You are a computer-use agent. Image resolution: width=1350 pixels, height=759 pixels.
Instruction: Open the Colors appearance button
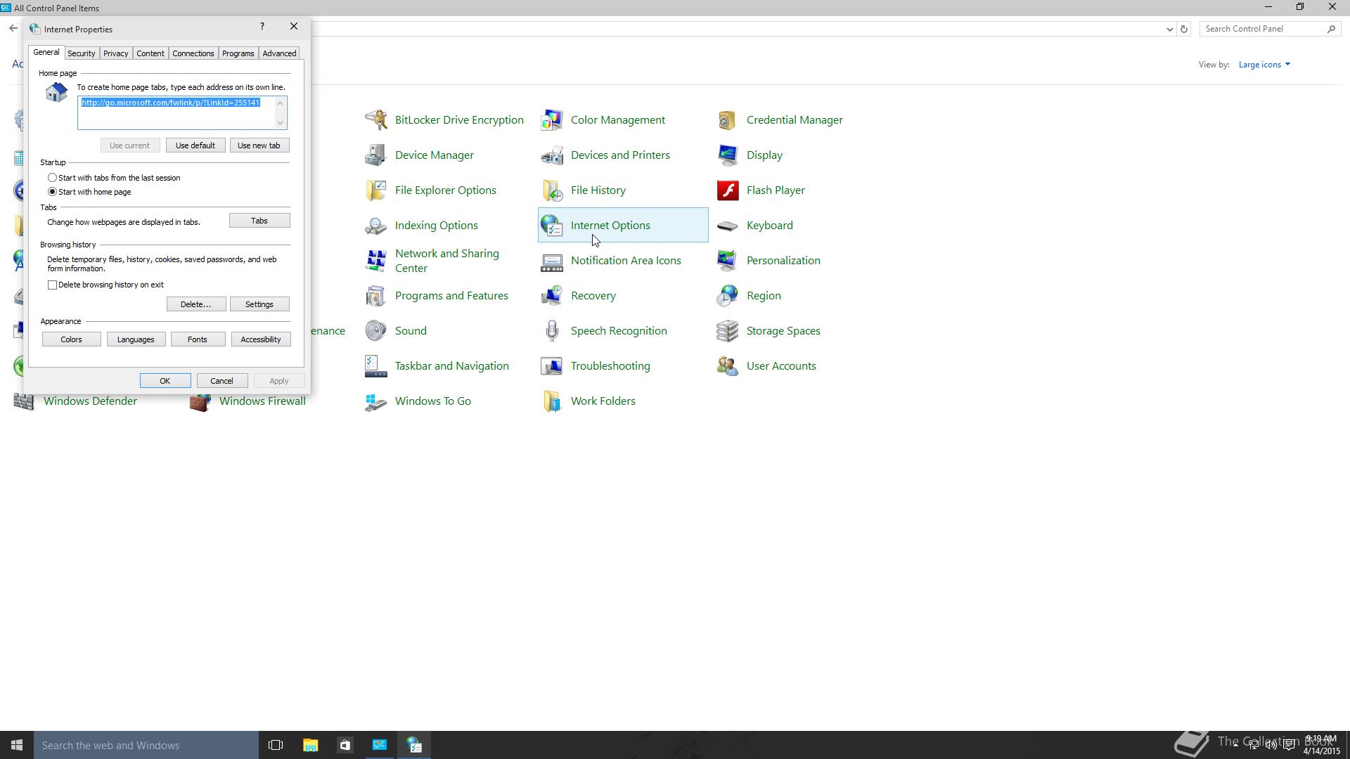coord(71,339)
